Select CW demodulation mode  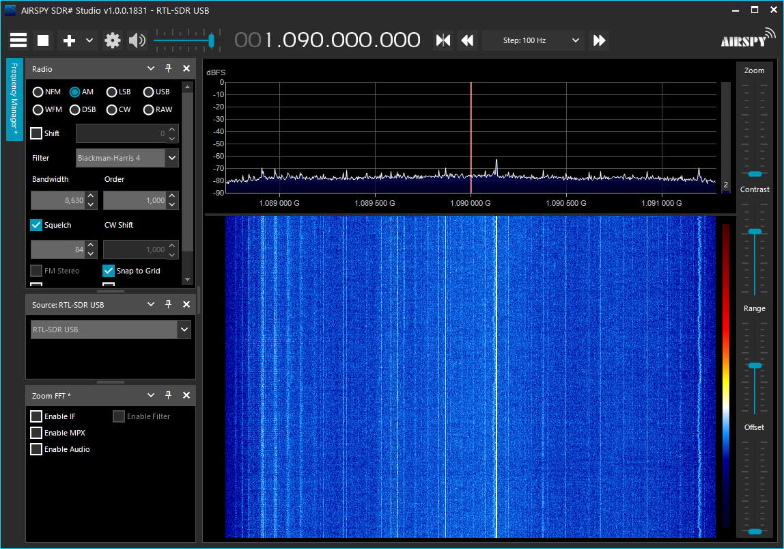(111, 109)
